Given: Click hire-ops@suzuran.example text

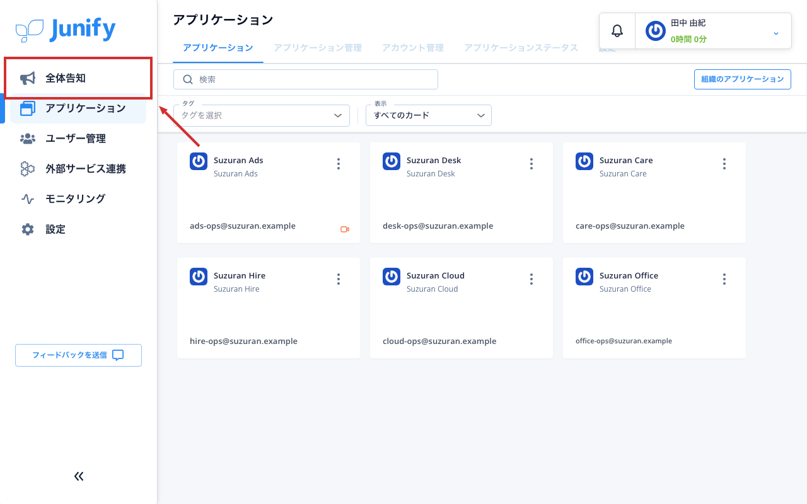Looking at the screenshot, I should click(243, 341).
